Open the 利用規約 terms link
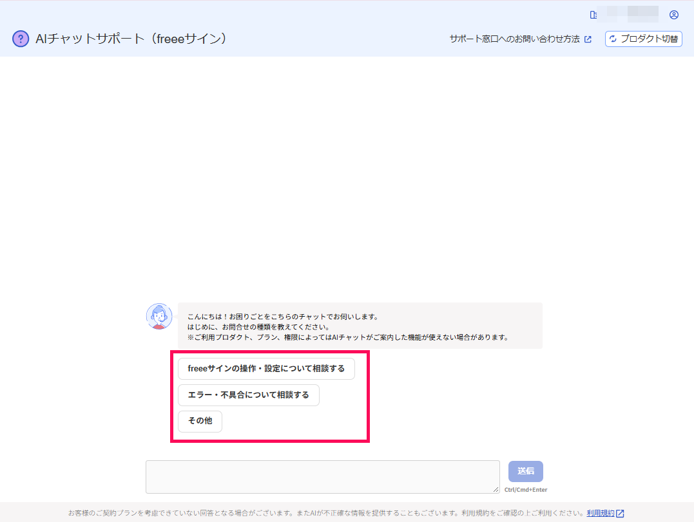Image resolution: width=694 pixels, height=522 pixels. pyautogui.click(x=601, y=513)
